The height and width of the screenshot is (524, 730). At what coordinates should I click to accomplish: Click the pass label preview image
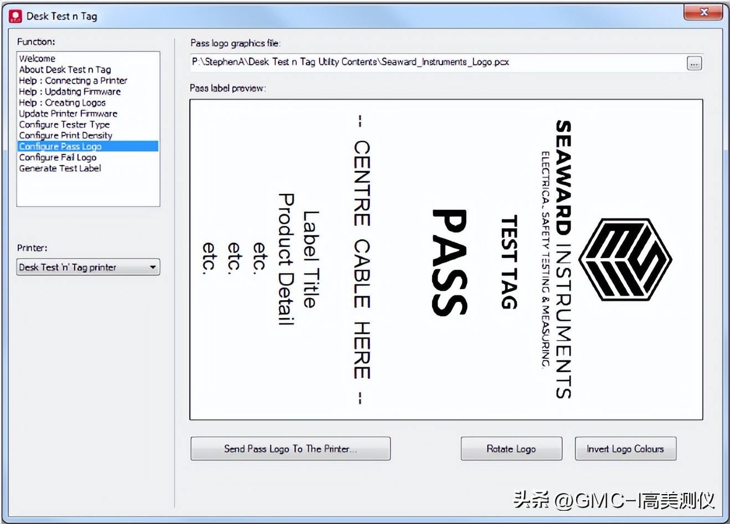[446, 260]
